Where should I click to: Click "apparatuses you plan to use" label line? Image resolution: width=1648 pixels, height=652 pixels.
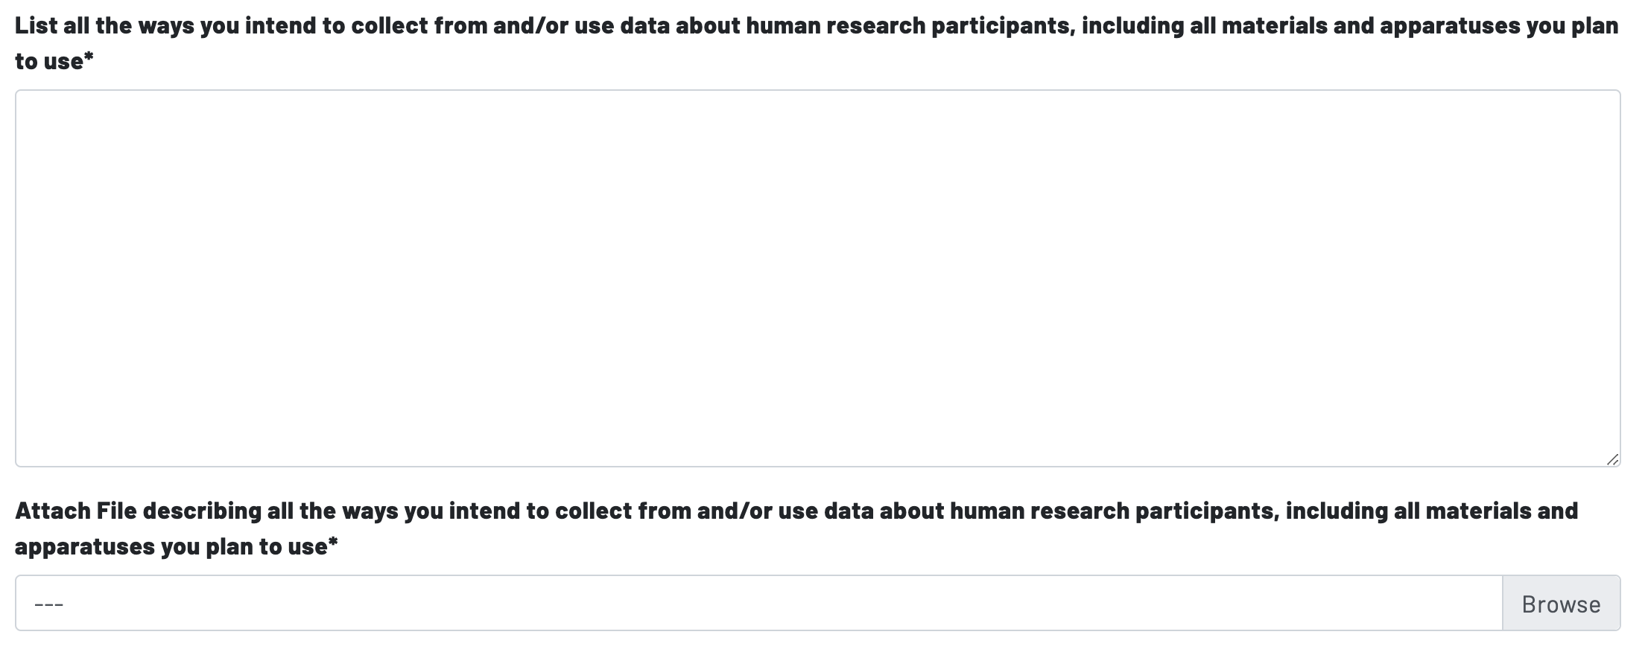pyautogui.click(x=171, y=547)
